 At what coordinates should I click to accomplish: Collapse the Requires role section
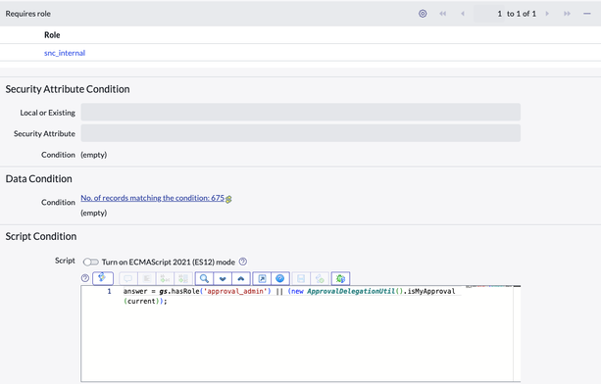click(587, 14)
